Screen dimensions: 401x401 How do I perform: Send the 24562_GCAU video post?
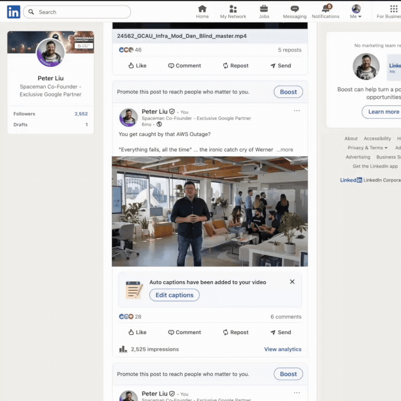point(281,66)
